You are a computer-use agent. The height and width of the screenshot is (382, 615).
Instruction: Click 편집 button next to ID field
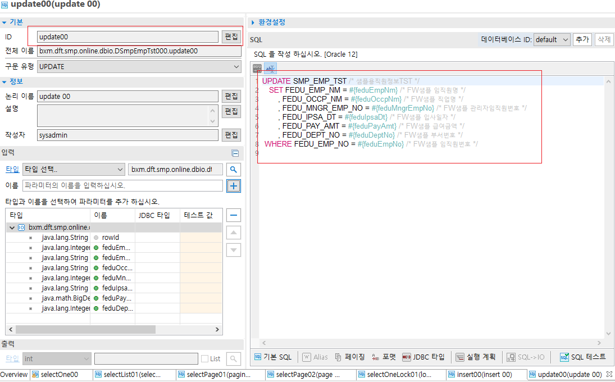point(231,37)
